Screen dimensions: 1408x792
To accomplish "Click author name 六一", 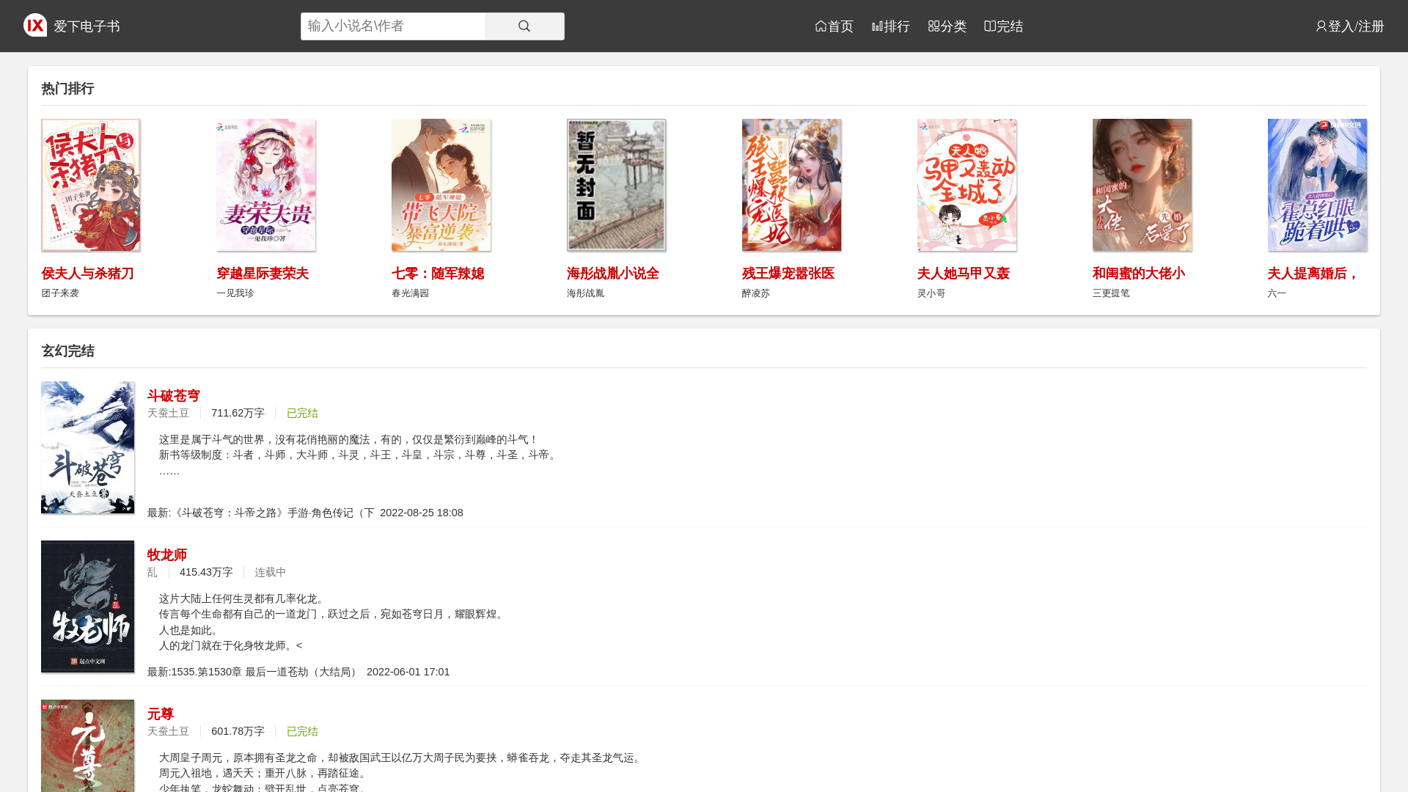I will tap(1277, 293).
